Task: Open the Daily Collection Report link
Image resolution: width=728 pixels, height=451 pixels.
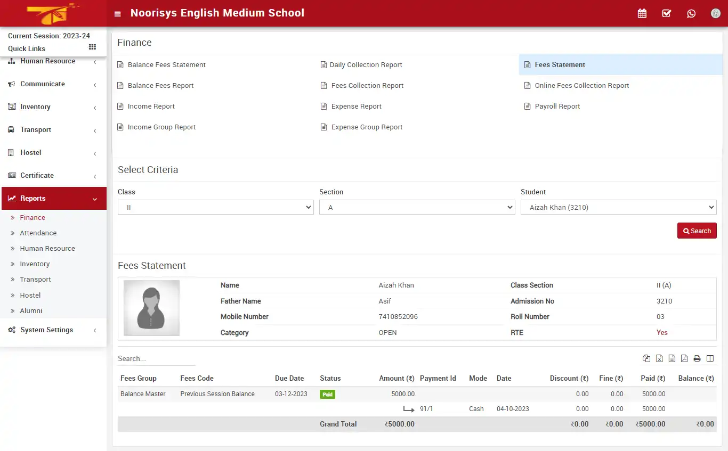Action: coord(366,64)
